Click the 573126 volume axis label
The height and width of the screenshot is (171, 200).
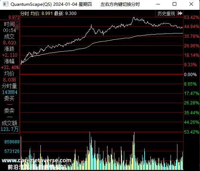click(12, 151)
